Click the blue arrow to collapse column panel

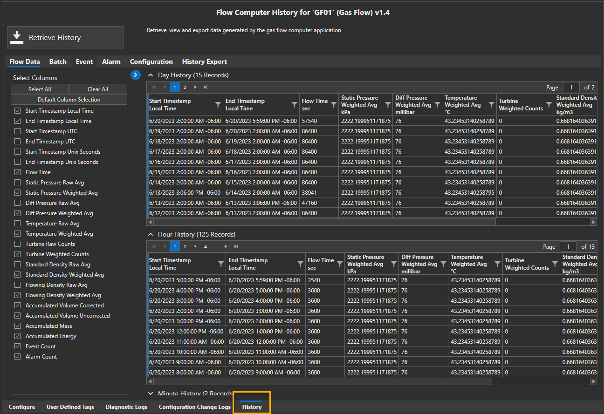pyautogui.click(x=136, y=75)
